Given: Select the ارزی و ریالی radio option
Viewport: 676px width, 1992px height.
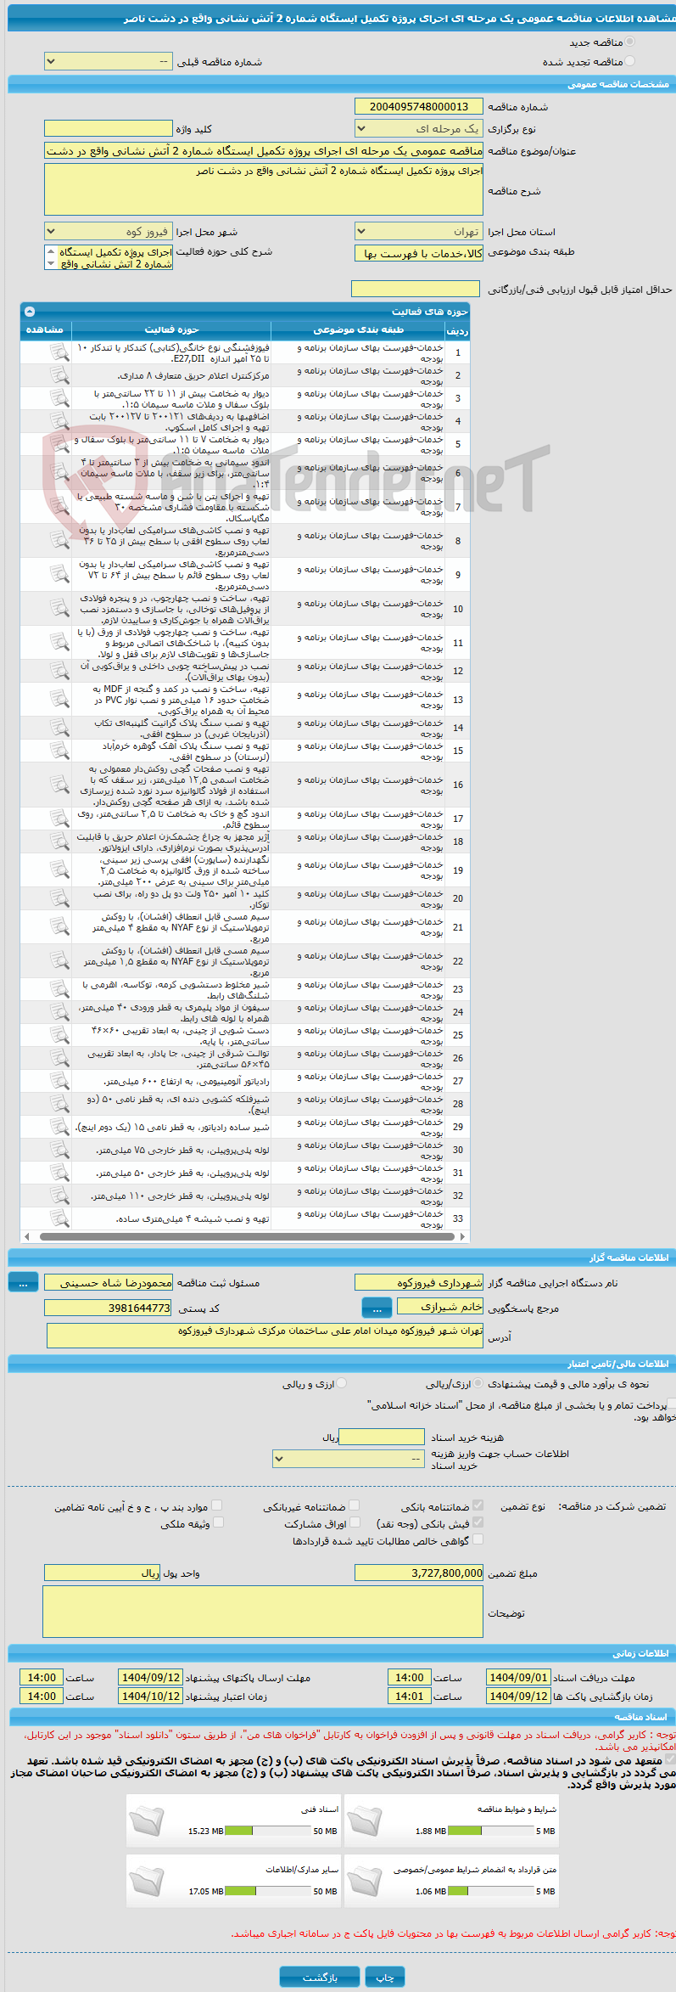Looking at the screenshot, I should click(x=341, y=1383).
